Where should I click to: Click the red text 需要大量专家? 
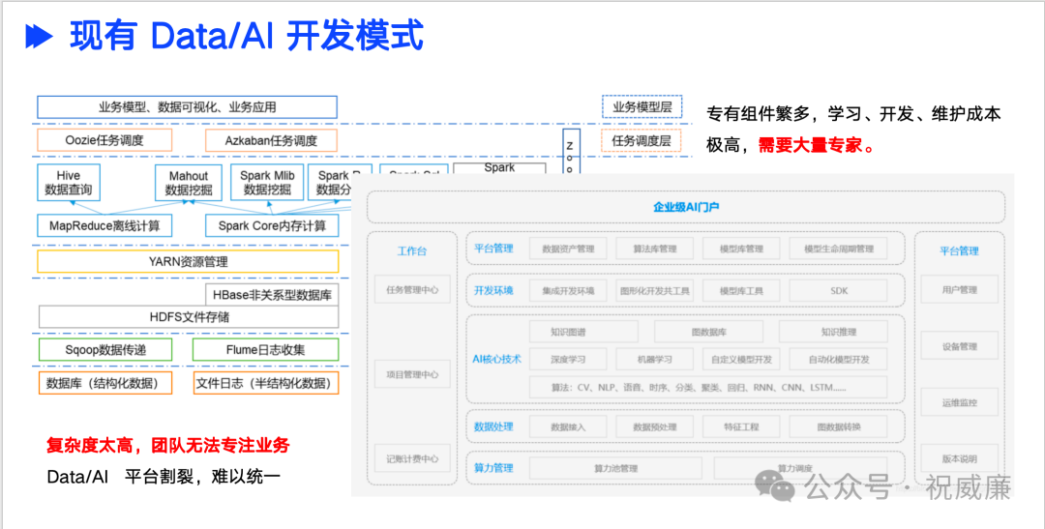pyautogui.click(x=816, y=146)
